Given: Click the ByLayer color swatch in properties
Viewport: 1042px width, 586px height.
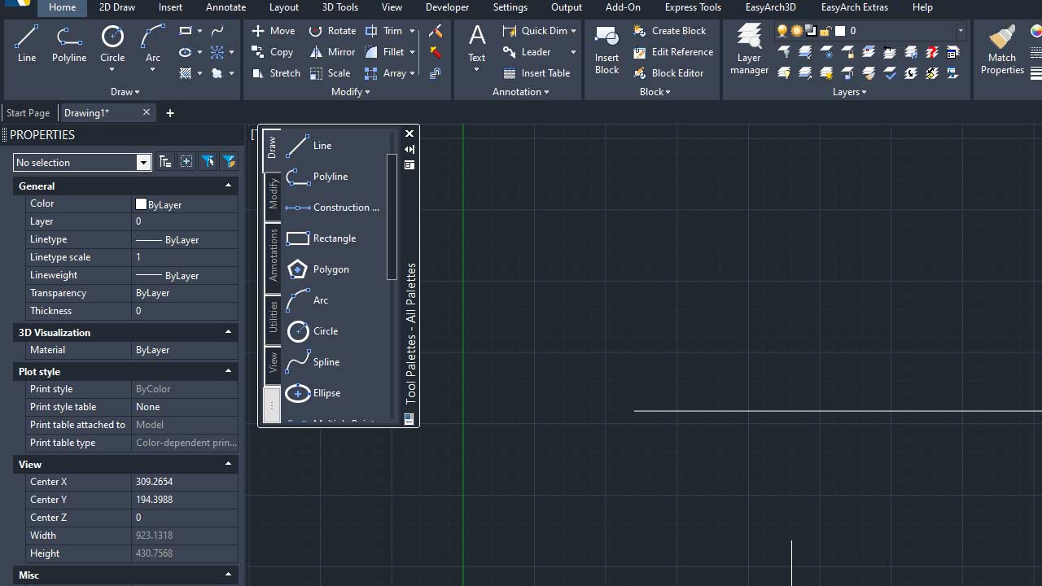Looking at the screenshot, I should (141, 204).
